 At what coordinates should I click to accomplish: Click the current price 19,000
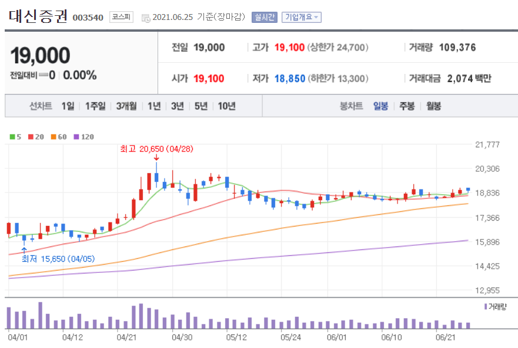(x=41, y=55)
